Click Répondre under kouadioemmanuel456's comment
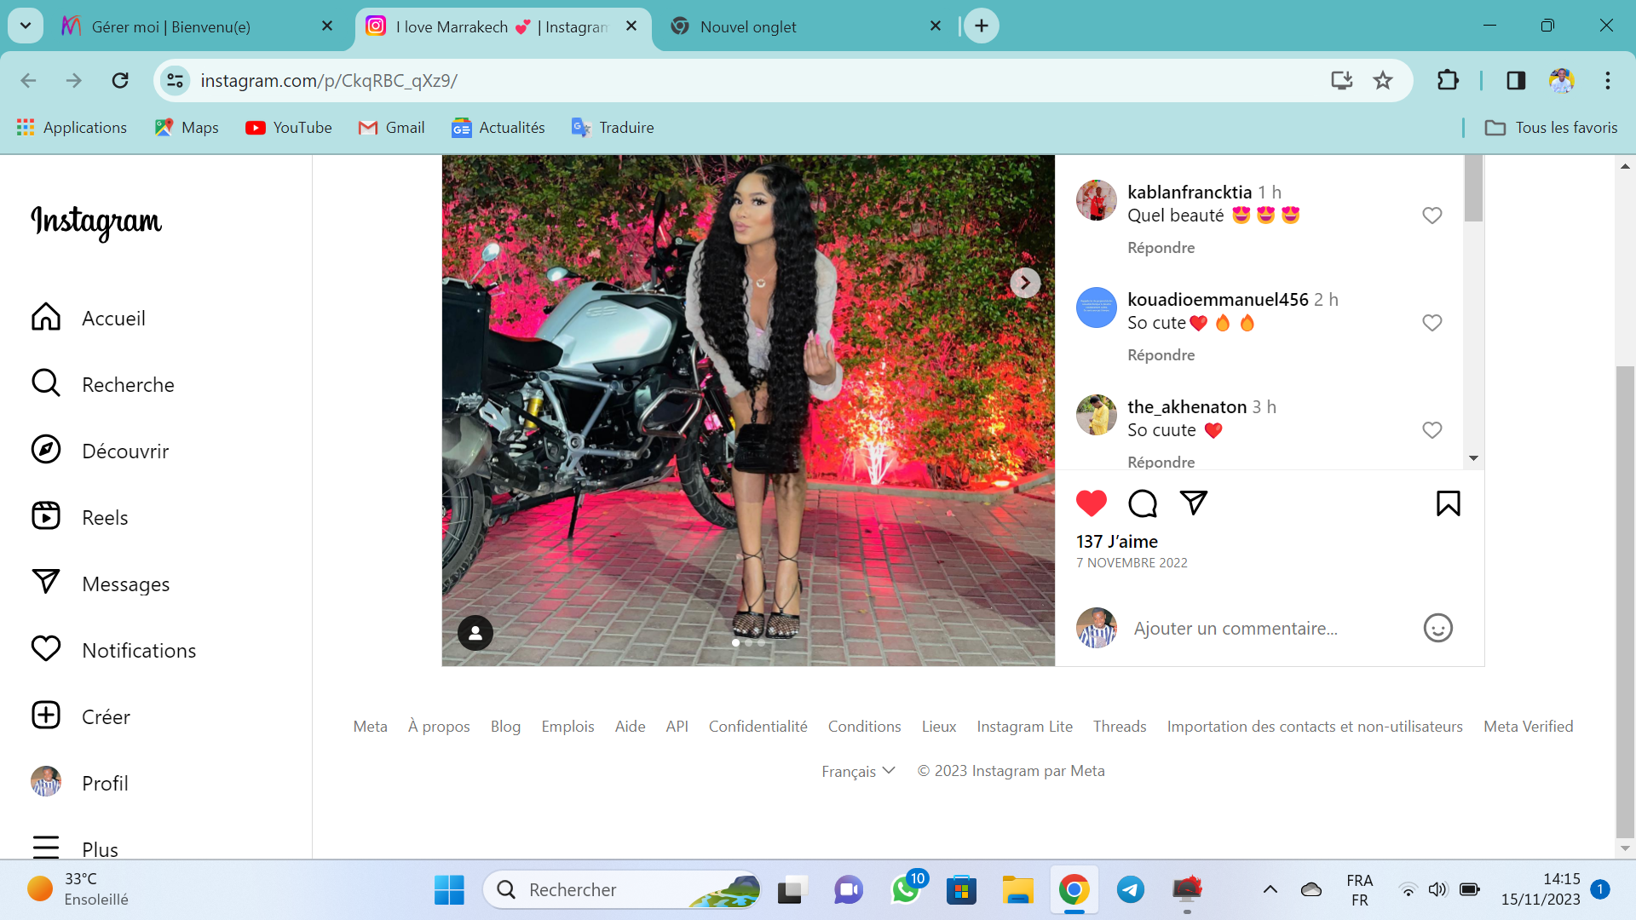The width and height of the screenshot is (1636, 920). tap(1161, 355)
